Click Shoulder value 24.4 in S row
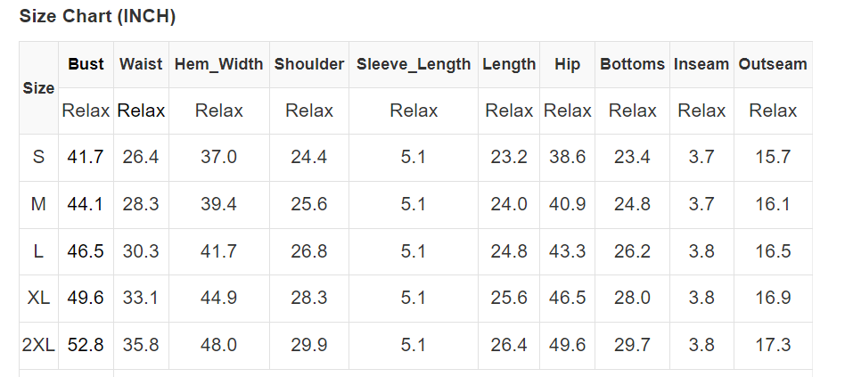The image size is (853, 377). 309,157
